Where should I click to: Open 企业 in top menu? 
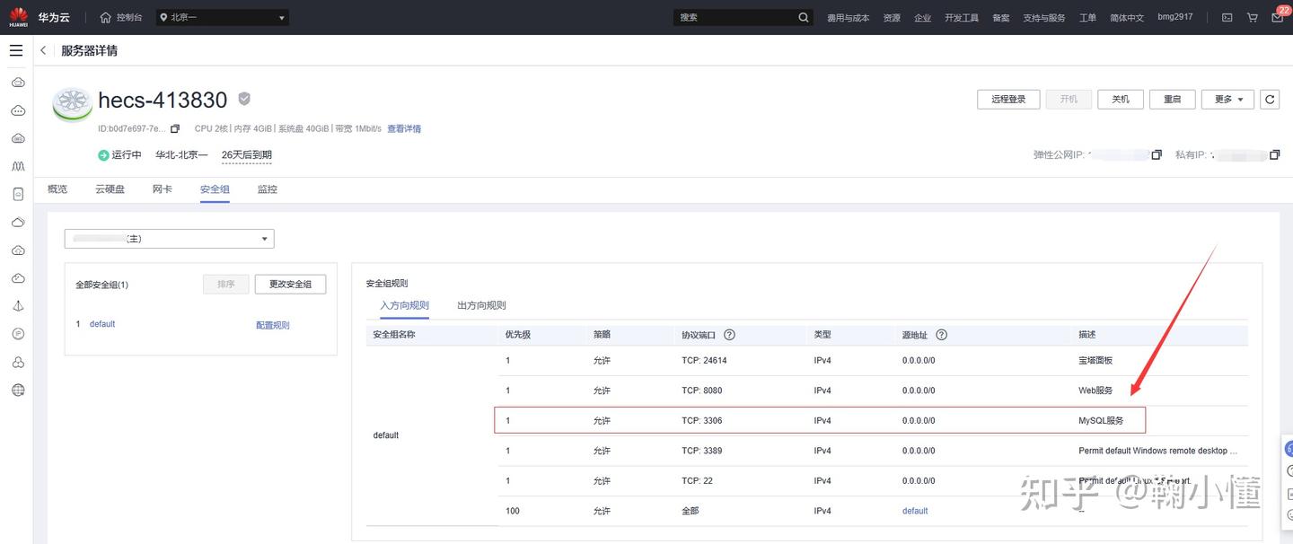[x=922, y=18]
